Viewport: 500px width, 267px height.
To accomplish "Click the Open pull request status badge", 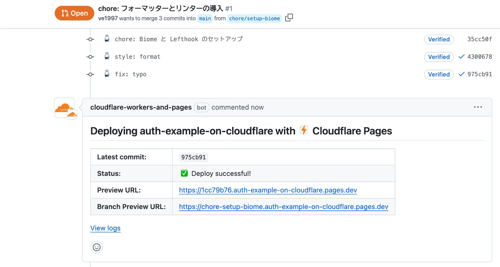I will coord(74,13).
